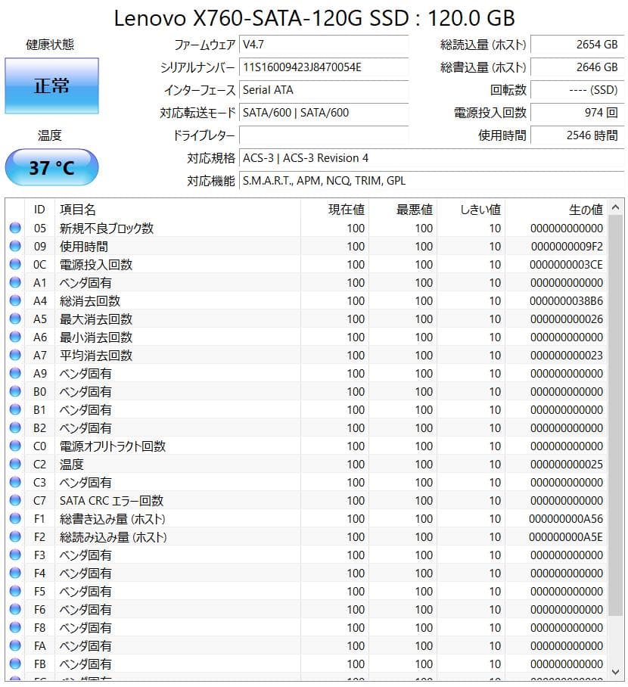Click blue status icon for row F2
The image size is (628, 687).
point(15,537)
